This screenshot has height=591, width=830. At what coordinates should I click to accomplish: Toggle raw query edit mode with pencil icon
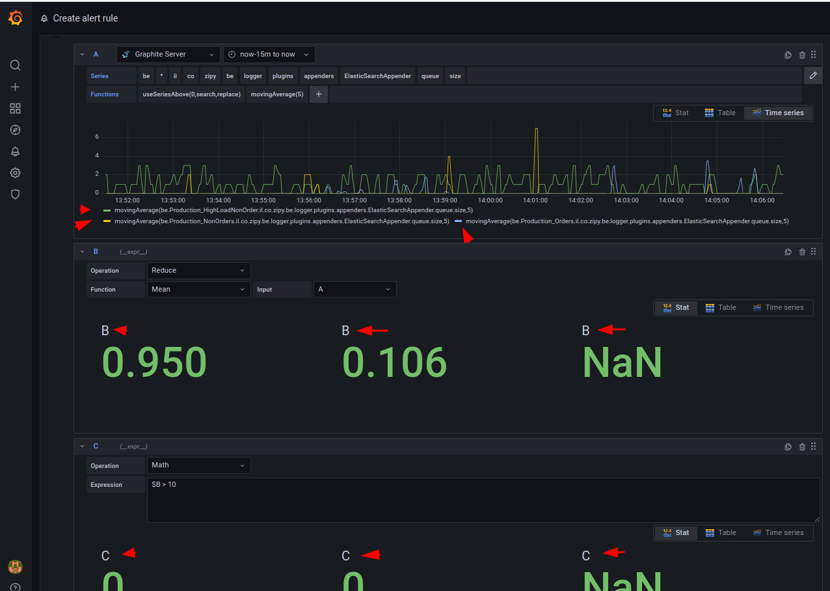point(812,75)
